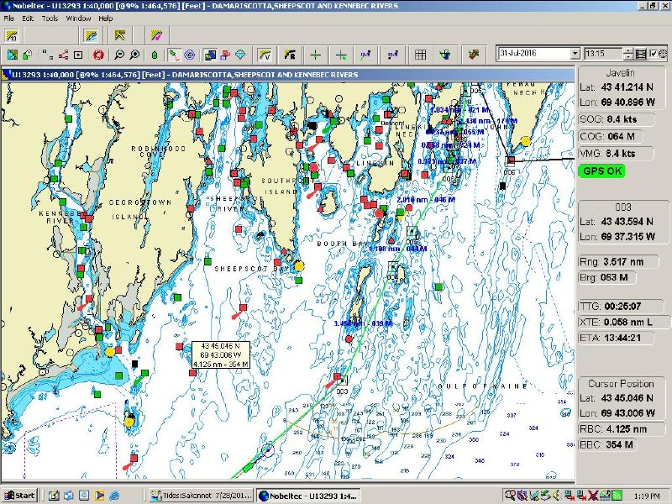Click the green crosshair plus icon
Viewport: 672px width, 504px height.
[315, 55]
